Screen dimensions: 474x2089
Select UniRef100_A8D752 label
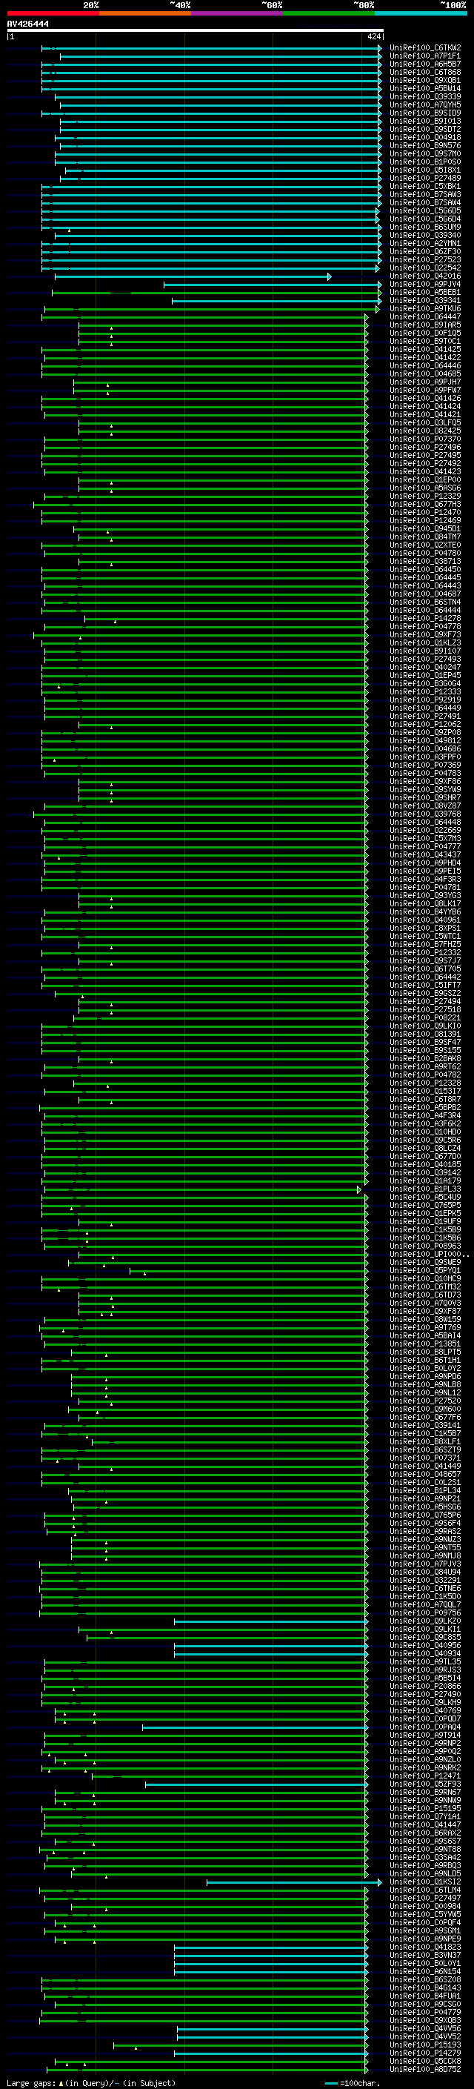pos(425,2069)
